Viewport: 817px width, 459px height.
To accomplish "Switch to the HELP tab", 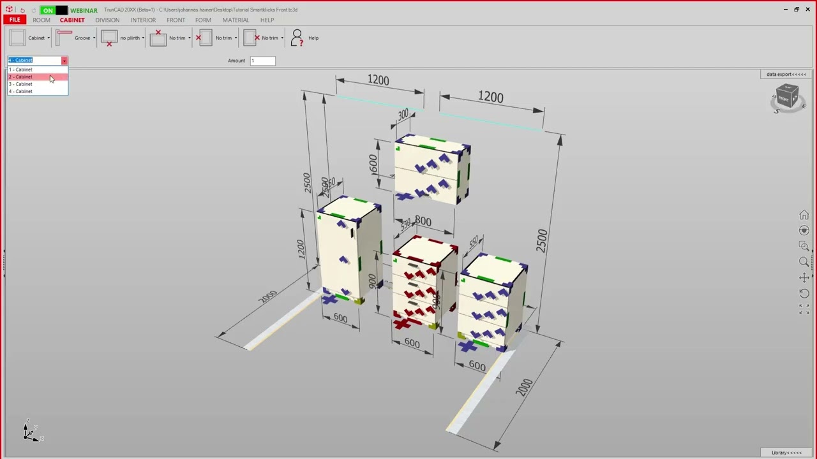I will (267, 20).
